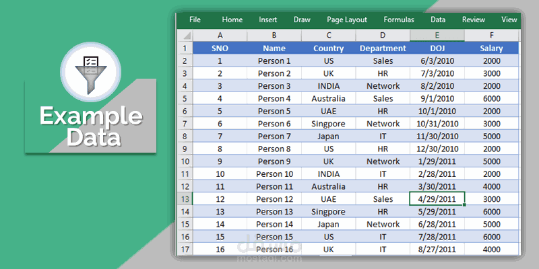
Task: Select the date cell 1/29/2011
Action: 437,161
